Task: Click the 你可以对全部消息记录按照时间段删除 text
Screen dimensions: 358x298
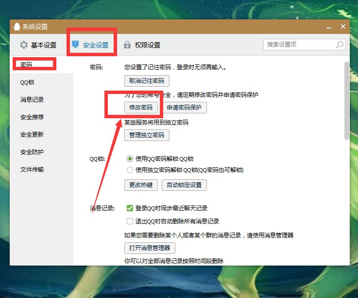Action: pyautogui.click(x=174, y=261)
